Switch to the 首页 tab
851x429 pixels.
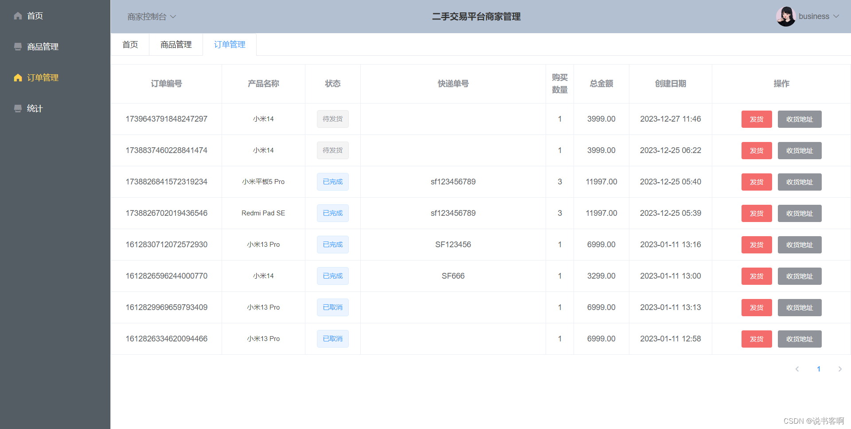130,45
